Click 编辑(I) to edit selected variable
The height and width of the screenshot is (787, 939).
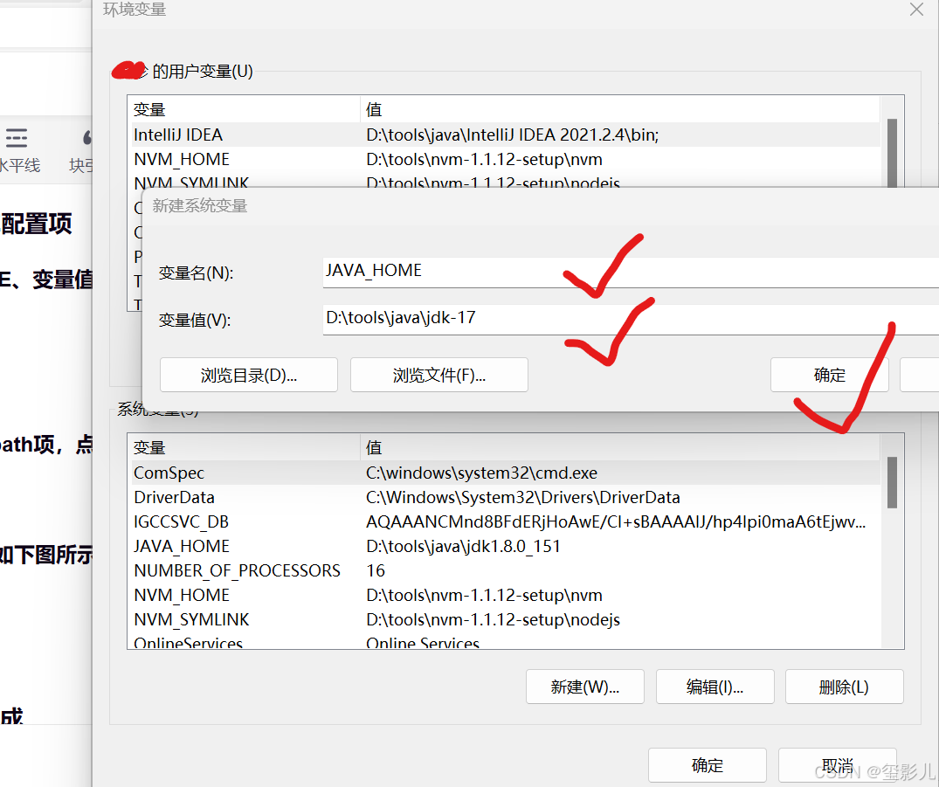715,687
